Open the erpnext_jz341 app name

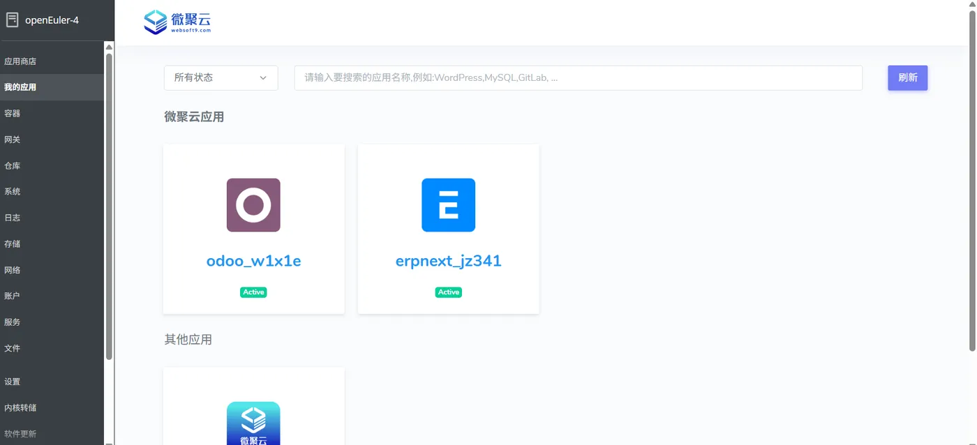[x=448, y=261]
